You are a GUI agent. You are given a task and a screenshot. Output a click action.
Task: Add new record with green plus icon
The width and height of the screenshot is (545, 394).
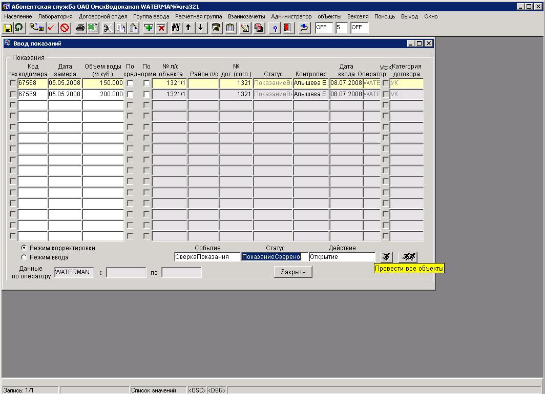(x=149, y=28)
